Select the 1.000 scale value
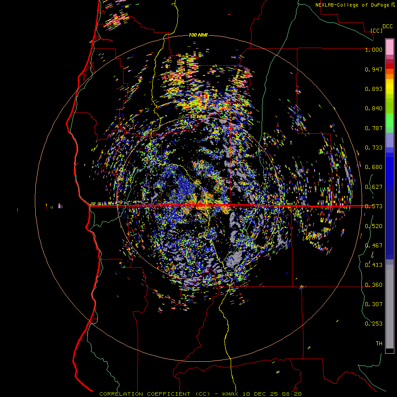This screenshot has height=397, width=397. pyautogui.click(x=374, y=49)
